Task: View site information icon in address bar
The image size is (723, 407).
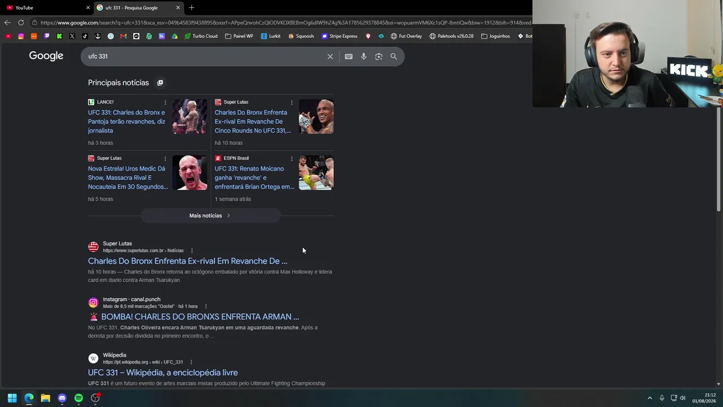Action: (x=34, y=23)
